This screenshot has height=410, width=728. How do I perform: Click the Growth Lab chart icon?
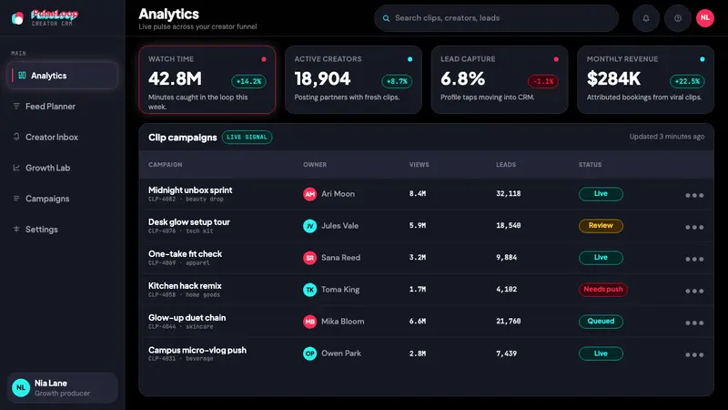16,168
